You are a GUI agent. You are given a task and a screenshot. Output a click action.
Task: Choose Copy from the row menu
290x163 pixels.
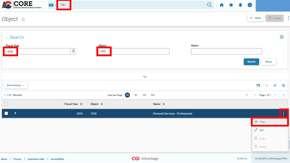click(x=270, y=139)
